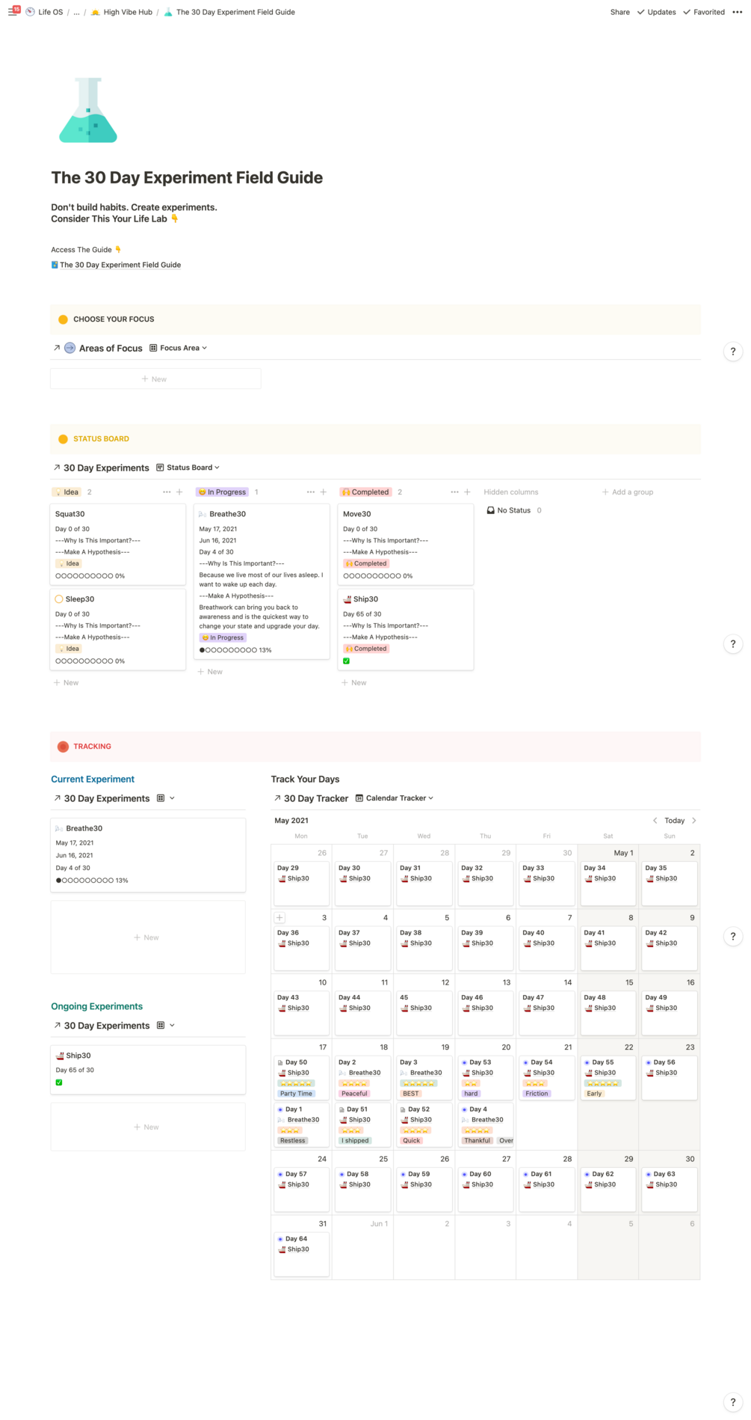Add a card to In Progress column header
Viewport: 751px width, 1420px height.
pos(324,492)
